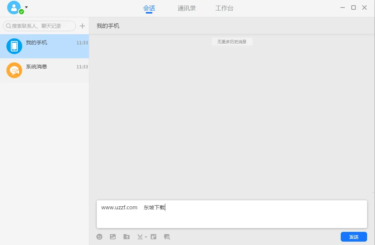Screen dimensions: 375x245
Task: Click the screenshot scissors tool
Action: 139,237
